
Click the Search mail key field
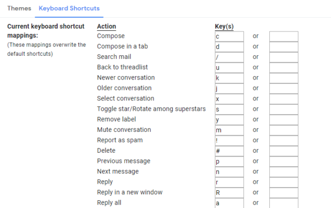coord(229,57)
